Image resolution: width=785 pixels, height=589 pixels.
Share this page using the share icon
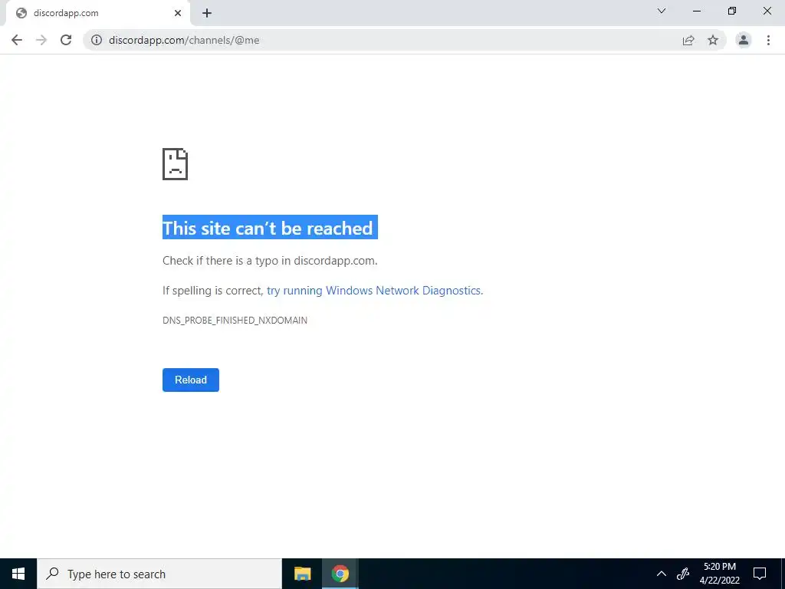click(688, 40)
